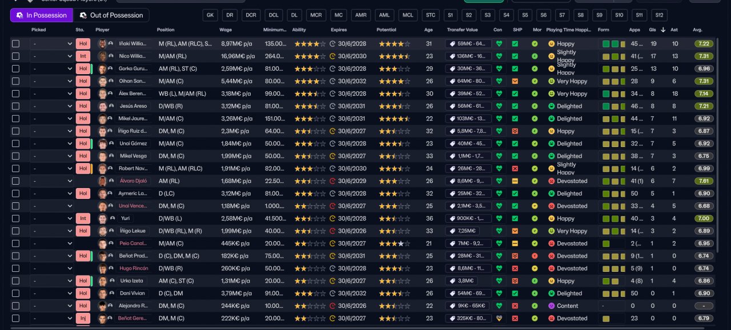Expand the Picked dropdown for Unai Gómez
Screen dimensions: 731x330
coord(52,144)
